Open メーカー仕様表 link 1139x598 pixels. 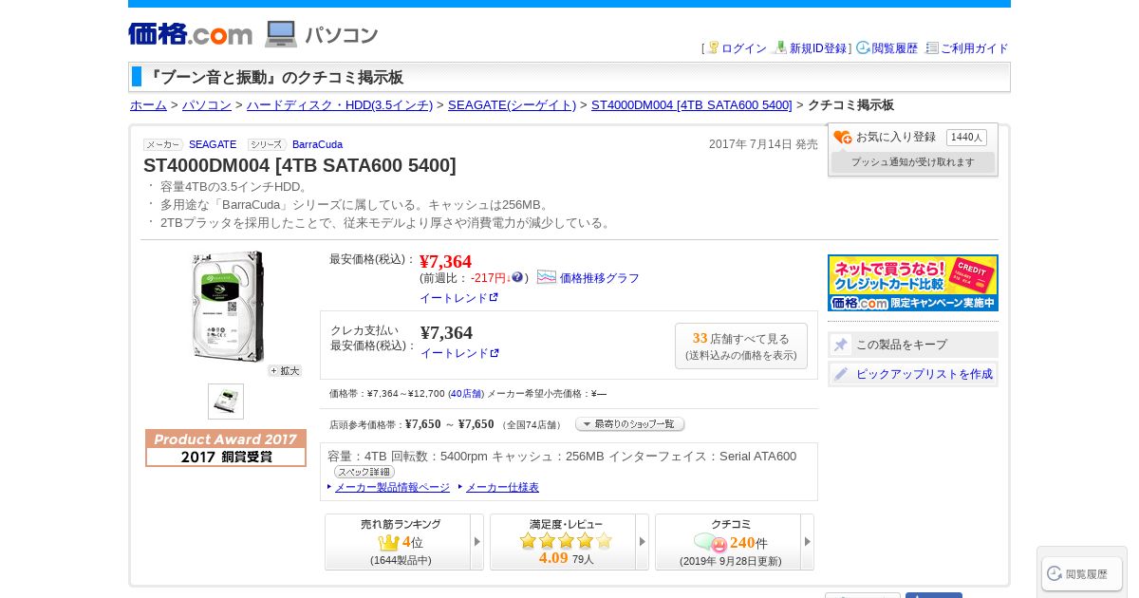[502, 488]
